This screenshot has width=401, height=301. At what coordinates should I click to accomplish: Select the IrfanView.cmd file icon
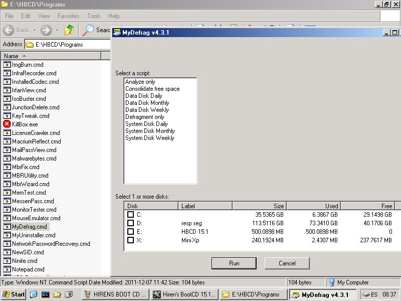point(7,90)
